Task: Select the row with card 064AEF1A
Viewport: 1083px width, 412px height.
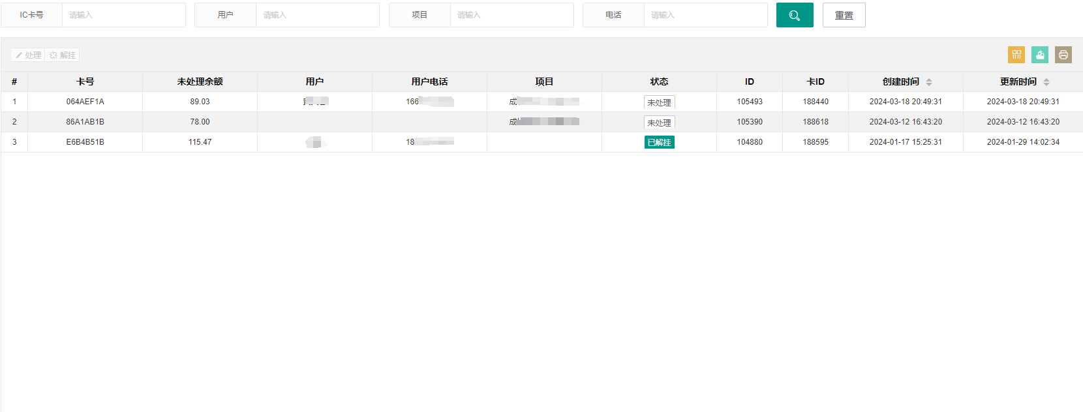Action: tap(541, 102)
